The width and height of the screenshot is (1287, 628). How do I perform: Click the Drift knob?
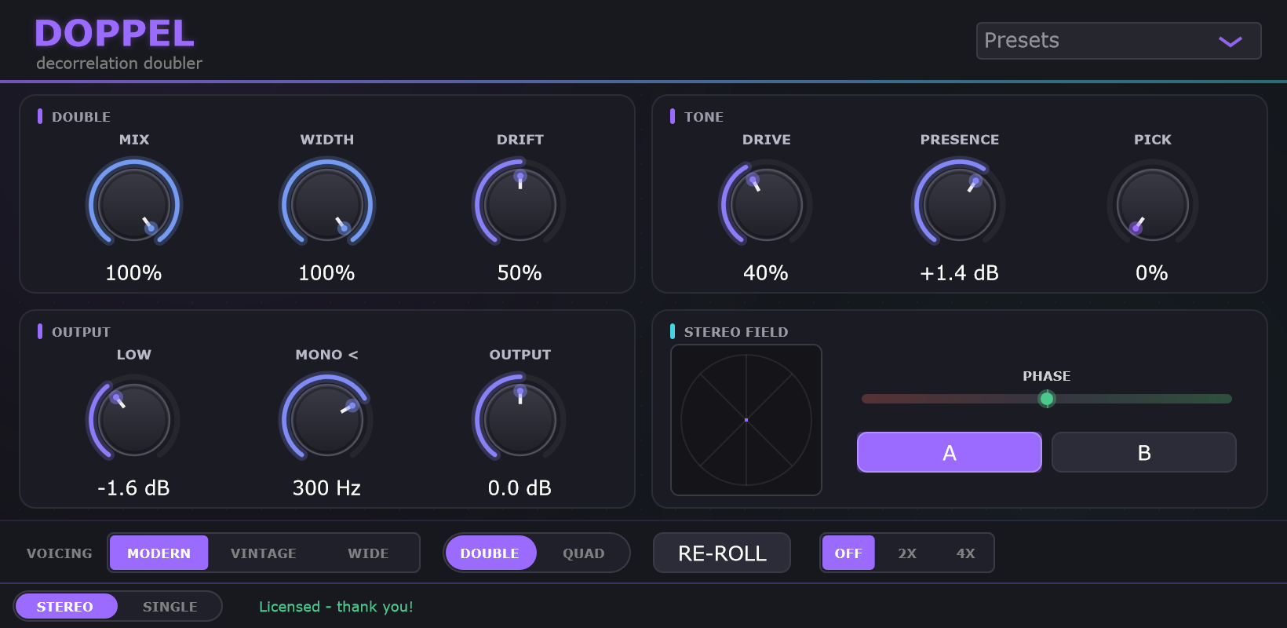pyautogui.click(x=520, y=205)
